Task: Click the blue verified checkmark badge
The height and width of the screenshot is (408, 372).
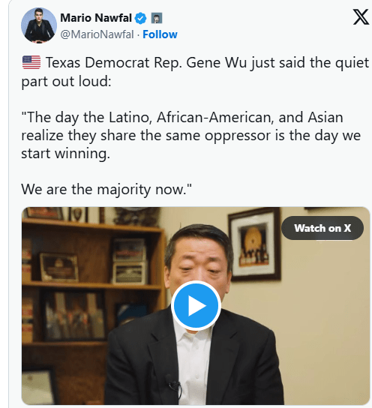Action: (140, 18)
